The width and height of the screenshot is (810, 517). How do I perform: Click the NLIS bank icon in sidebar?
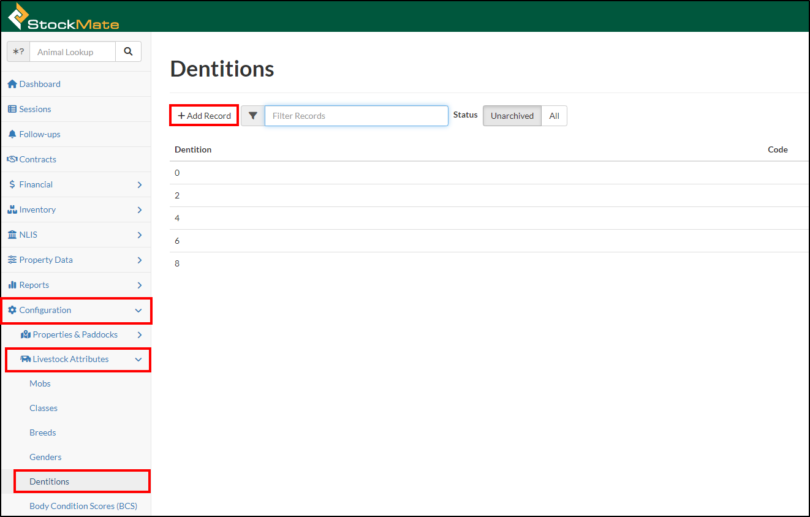coord(13,235)
